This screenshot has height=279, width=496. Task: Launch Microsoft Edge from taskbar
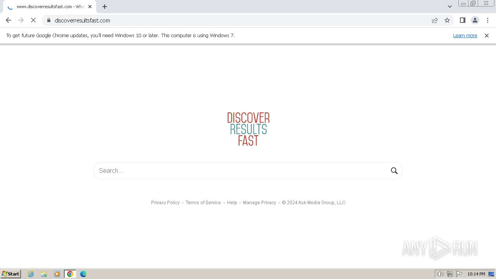(x=83, y=274)
